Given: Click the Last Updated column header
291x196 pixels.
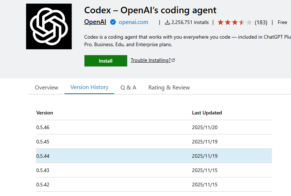Looking at the screenshot, I should [207, 113].
